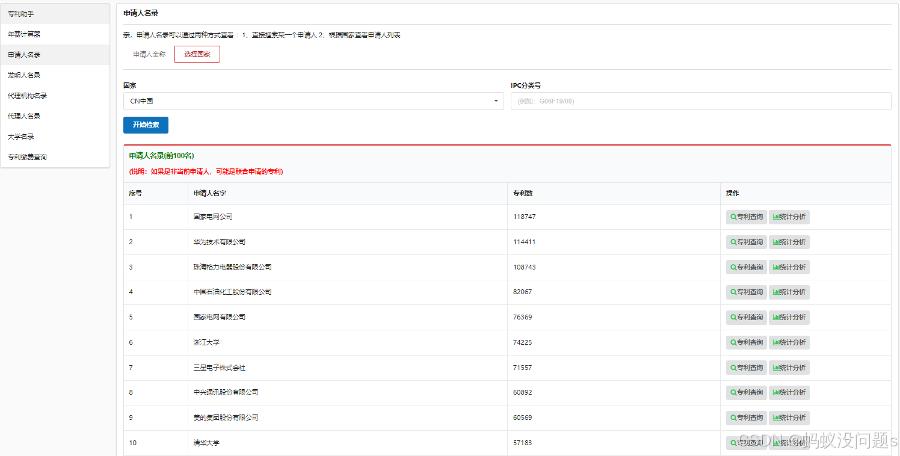Open 专利查询 for 浙江大学 row
This screenshot has height=456, width=900.
click(x=746, y=342)
